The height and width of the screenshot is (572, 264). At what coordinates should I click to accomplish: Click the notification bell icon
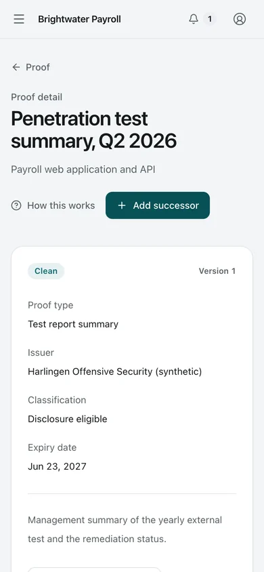(x=194, y=19)
